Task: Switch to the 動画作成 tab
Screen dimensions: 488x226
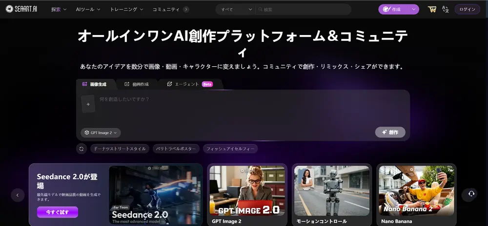Action: pyautogui.click(x=137, y=84)
